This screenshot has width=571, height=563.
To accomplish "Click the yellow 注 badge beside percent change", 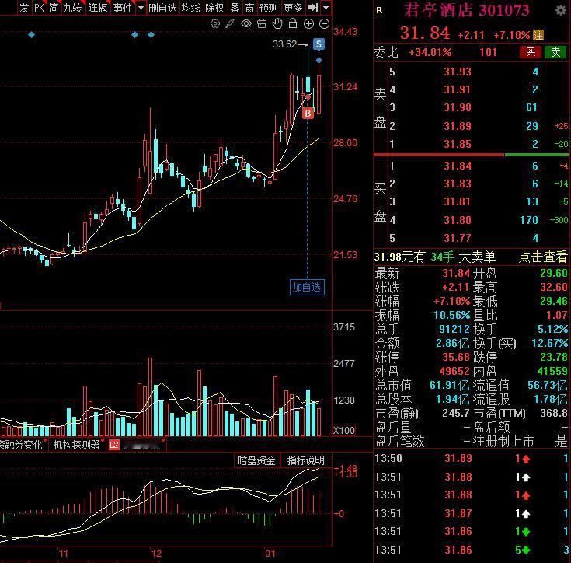I will [538, 35].
